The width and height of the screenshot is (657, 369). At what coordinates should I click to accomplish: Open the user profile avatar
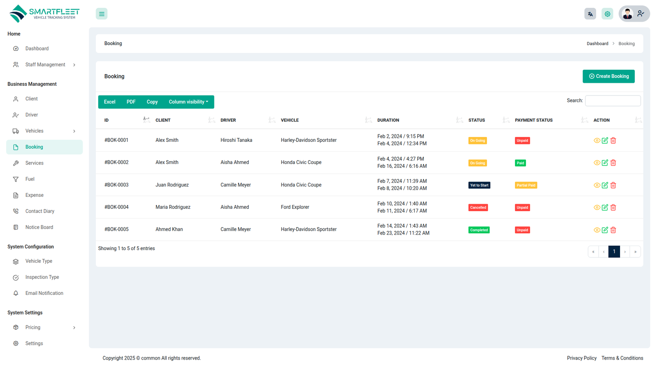(x=627, y=14)
